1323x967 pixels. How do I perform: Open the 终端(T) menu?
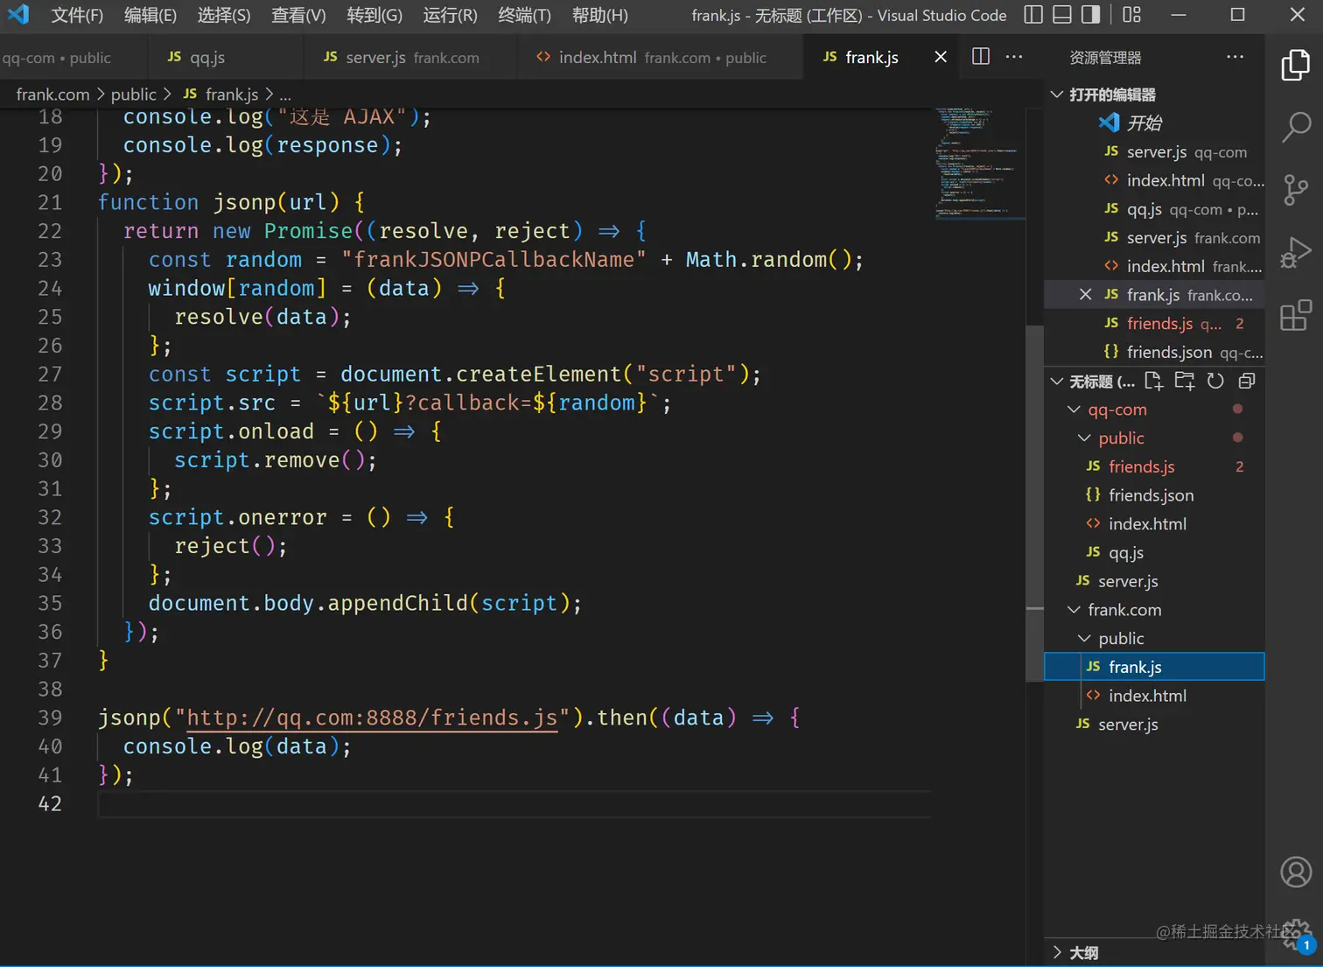[524, 15]
